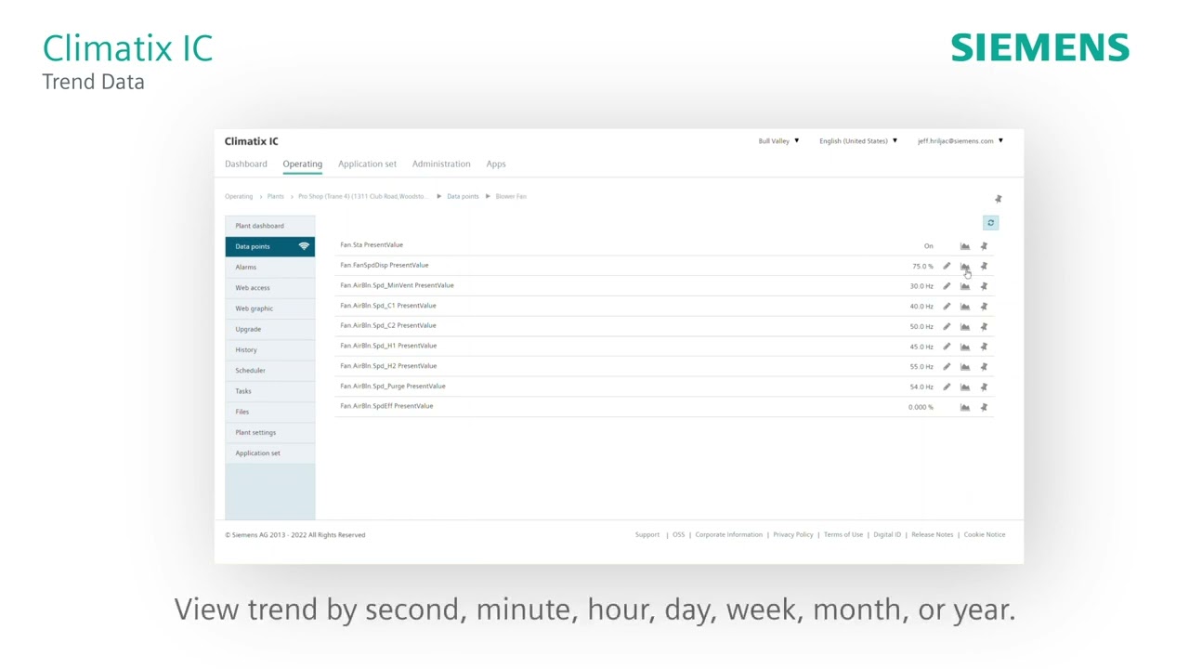
Task: Edit Fan.AirBln.Spd_C1 value
Action: [x=947, y=307]
